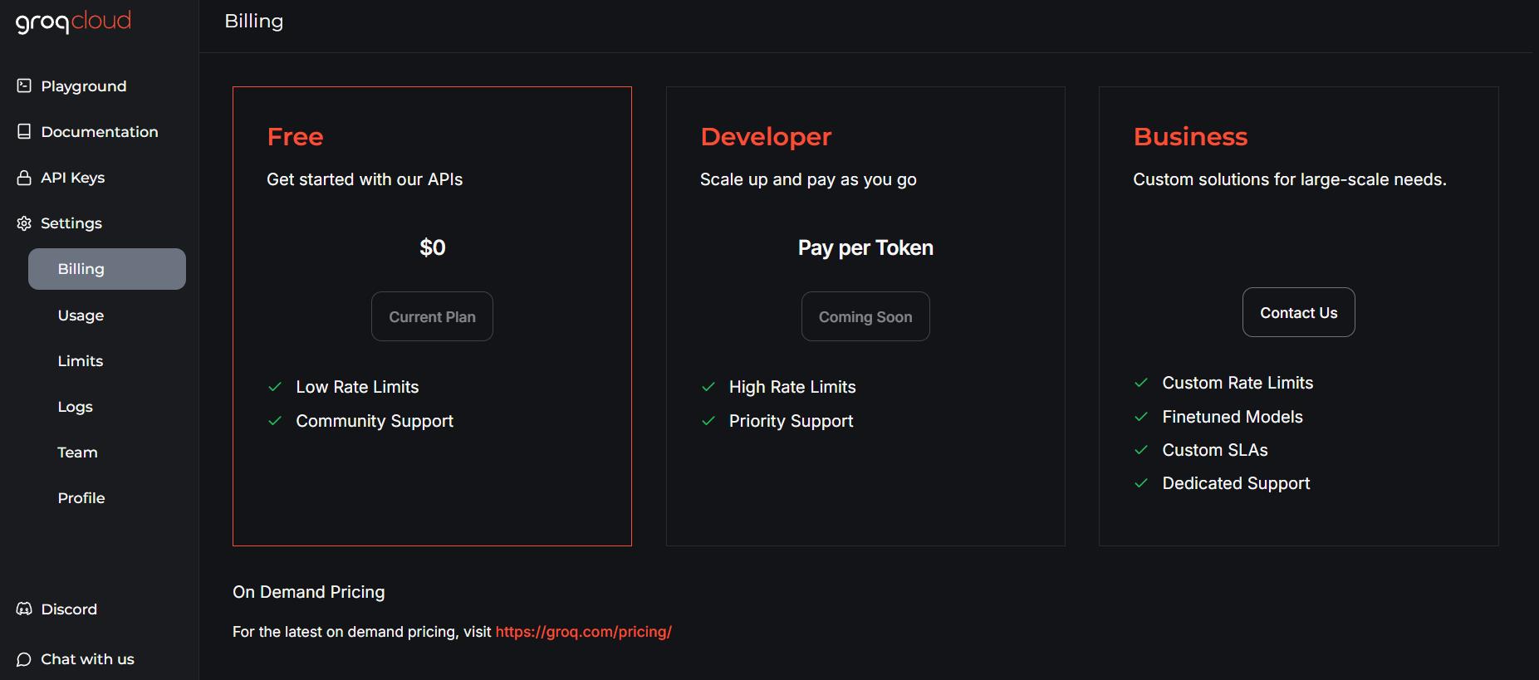The image size is (1539, 680).
Task: Select the Billing menu item
Action: (106, 269)
